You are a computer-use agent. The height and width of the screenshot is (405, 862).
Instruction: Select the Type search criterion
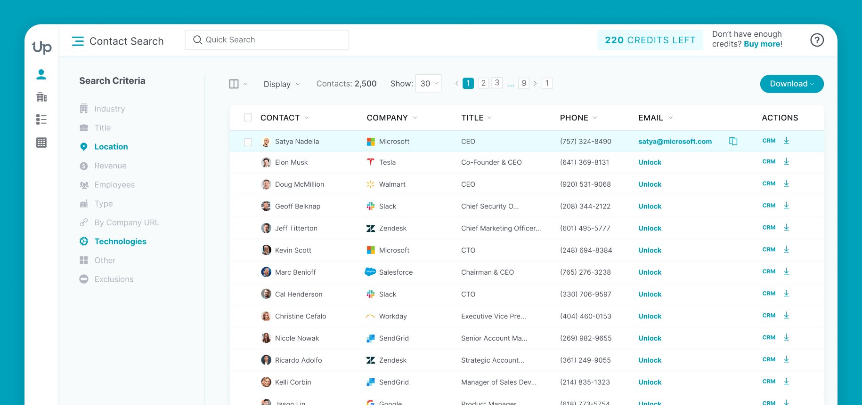click(x=96, y=204)
